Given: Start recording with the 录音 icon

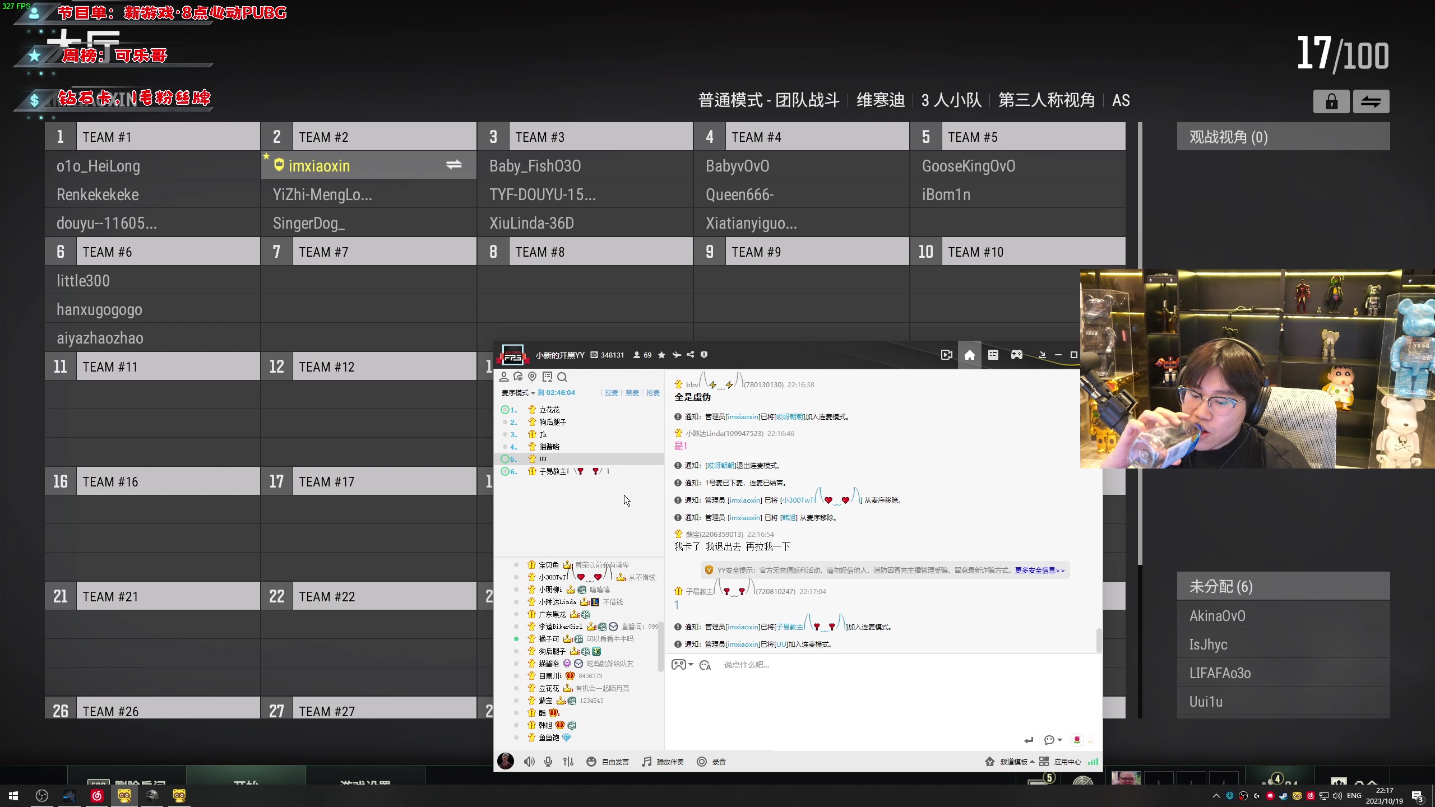Looking at the screenshot, I should [702, 761].
